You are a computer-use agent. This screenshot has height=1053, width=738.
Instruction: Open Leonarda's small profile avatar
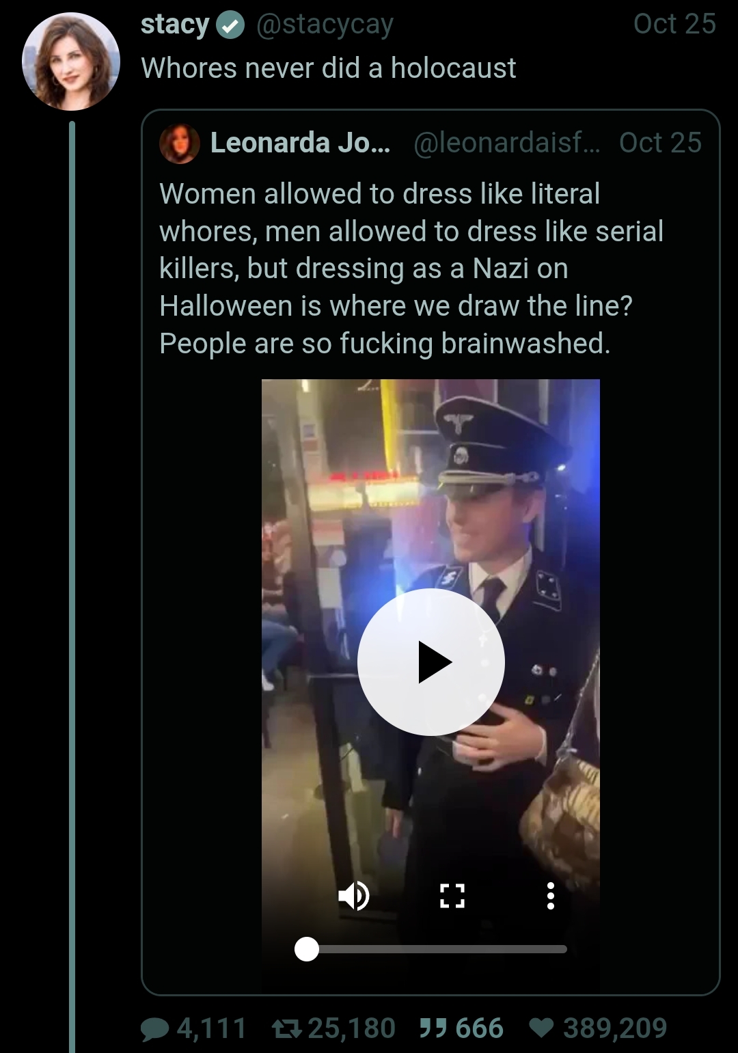pyautogui.click(x=180, y=143)
